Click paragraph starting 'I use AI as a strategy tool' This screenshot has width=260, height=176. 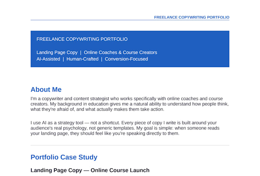[125, 128]
